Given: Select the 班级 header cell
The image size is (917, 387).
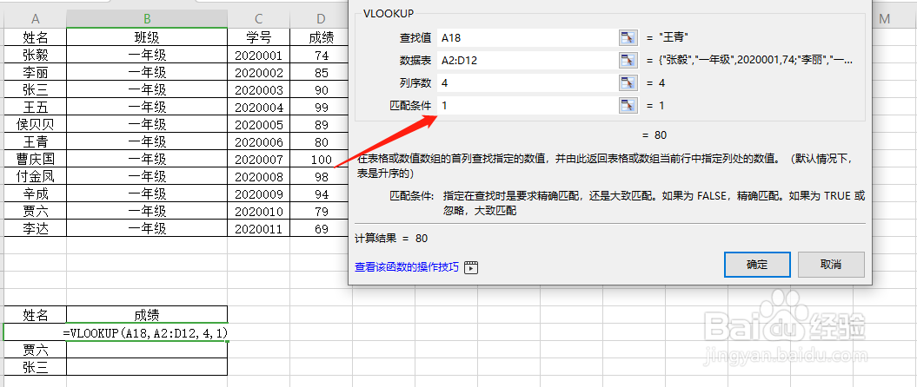Looking at the screenshot, I should click(147, 38).
